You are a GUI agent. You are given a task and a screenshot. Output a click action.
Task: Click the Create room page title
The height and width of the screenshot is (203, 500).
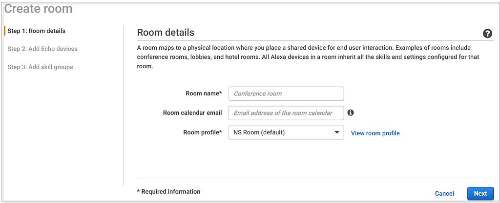38,9
